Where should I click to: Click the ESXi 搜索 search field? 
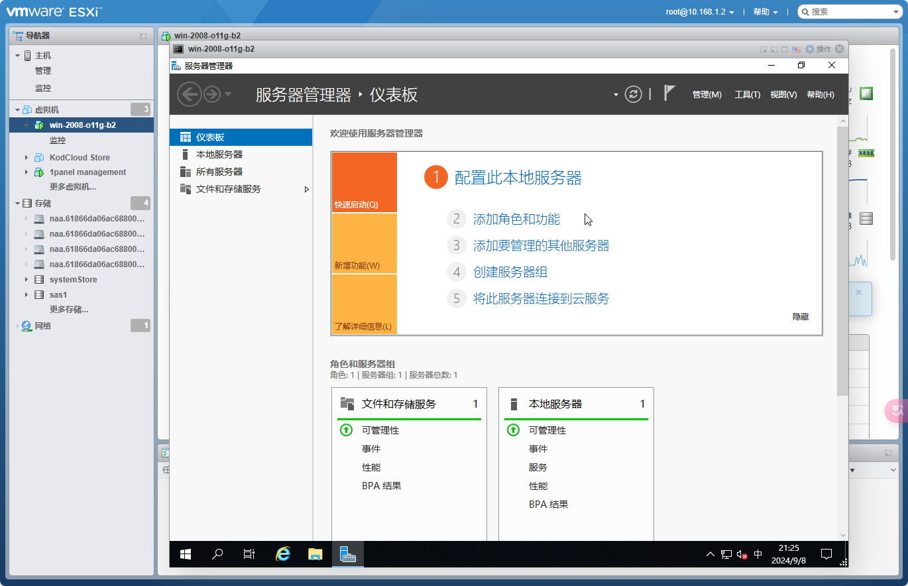(x=849, y=12)
